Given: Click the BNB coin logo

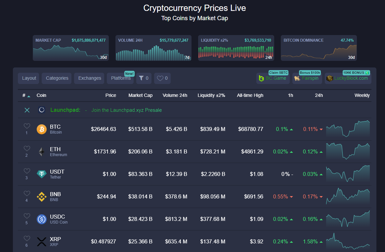Looking at the screenshot, I should click(42, 197).
